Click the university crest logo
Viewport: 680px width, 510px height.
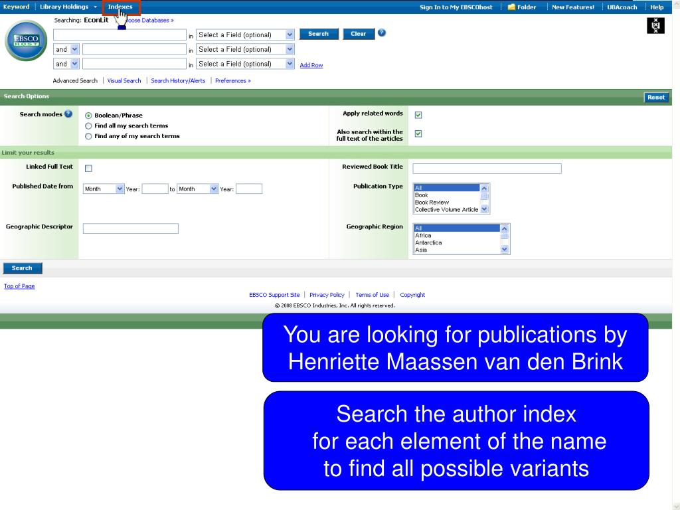coord(655,26)
